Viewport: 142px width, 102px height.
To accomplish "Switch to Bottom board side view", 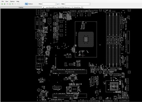I will click(x=31, y=4).
